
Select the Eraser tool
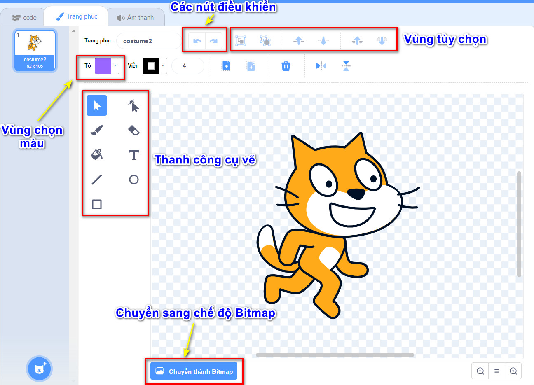point(133,130)
